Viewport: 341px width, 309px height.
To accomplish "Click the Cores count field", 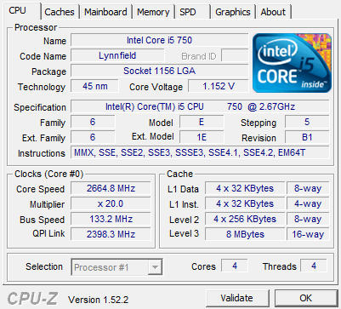I will (x=235, y=266).
